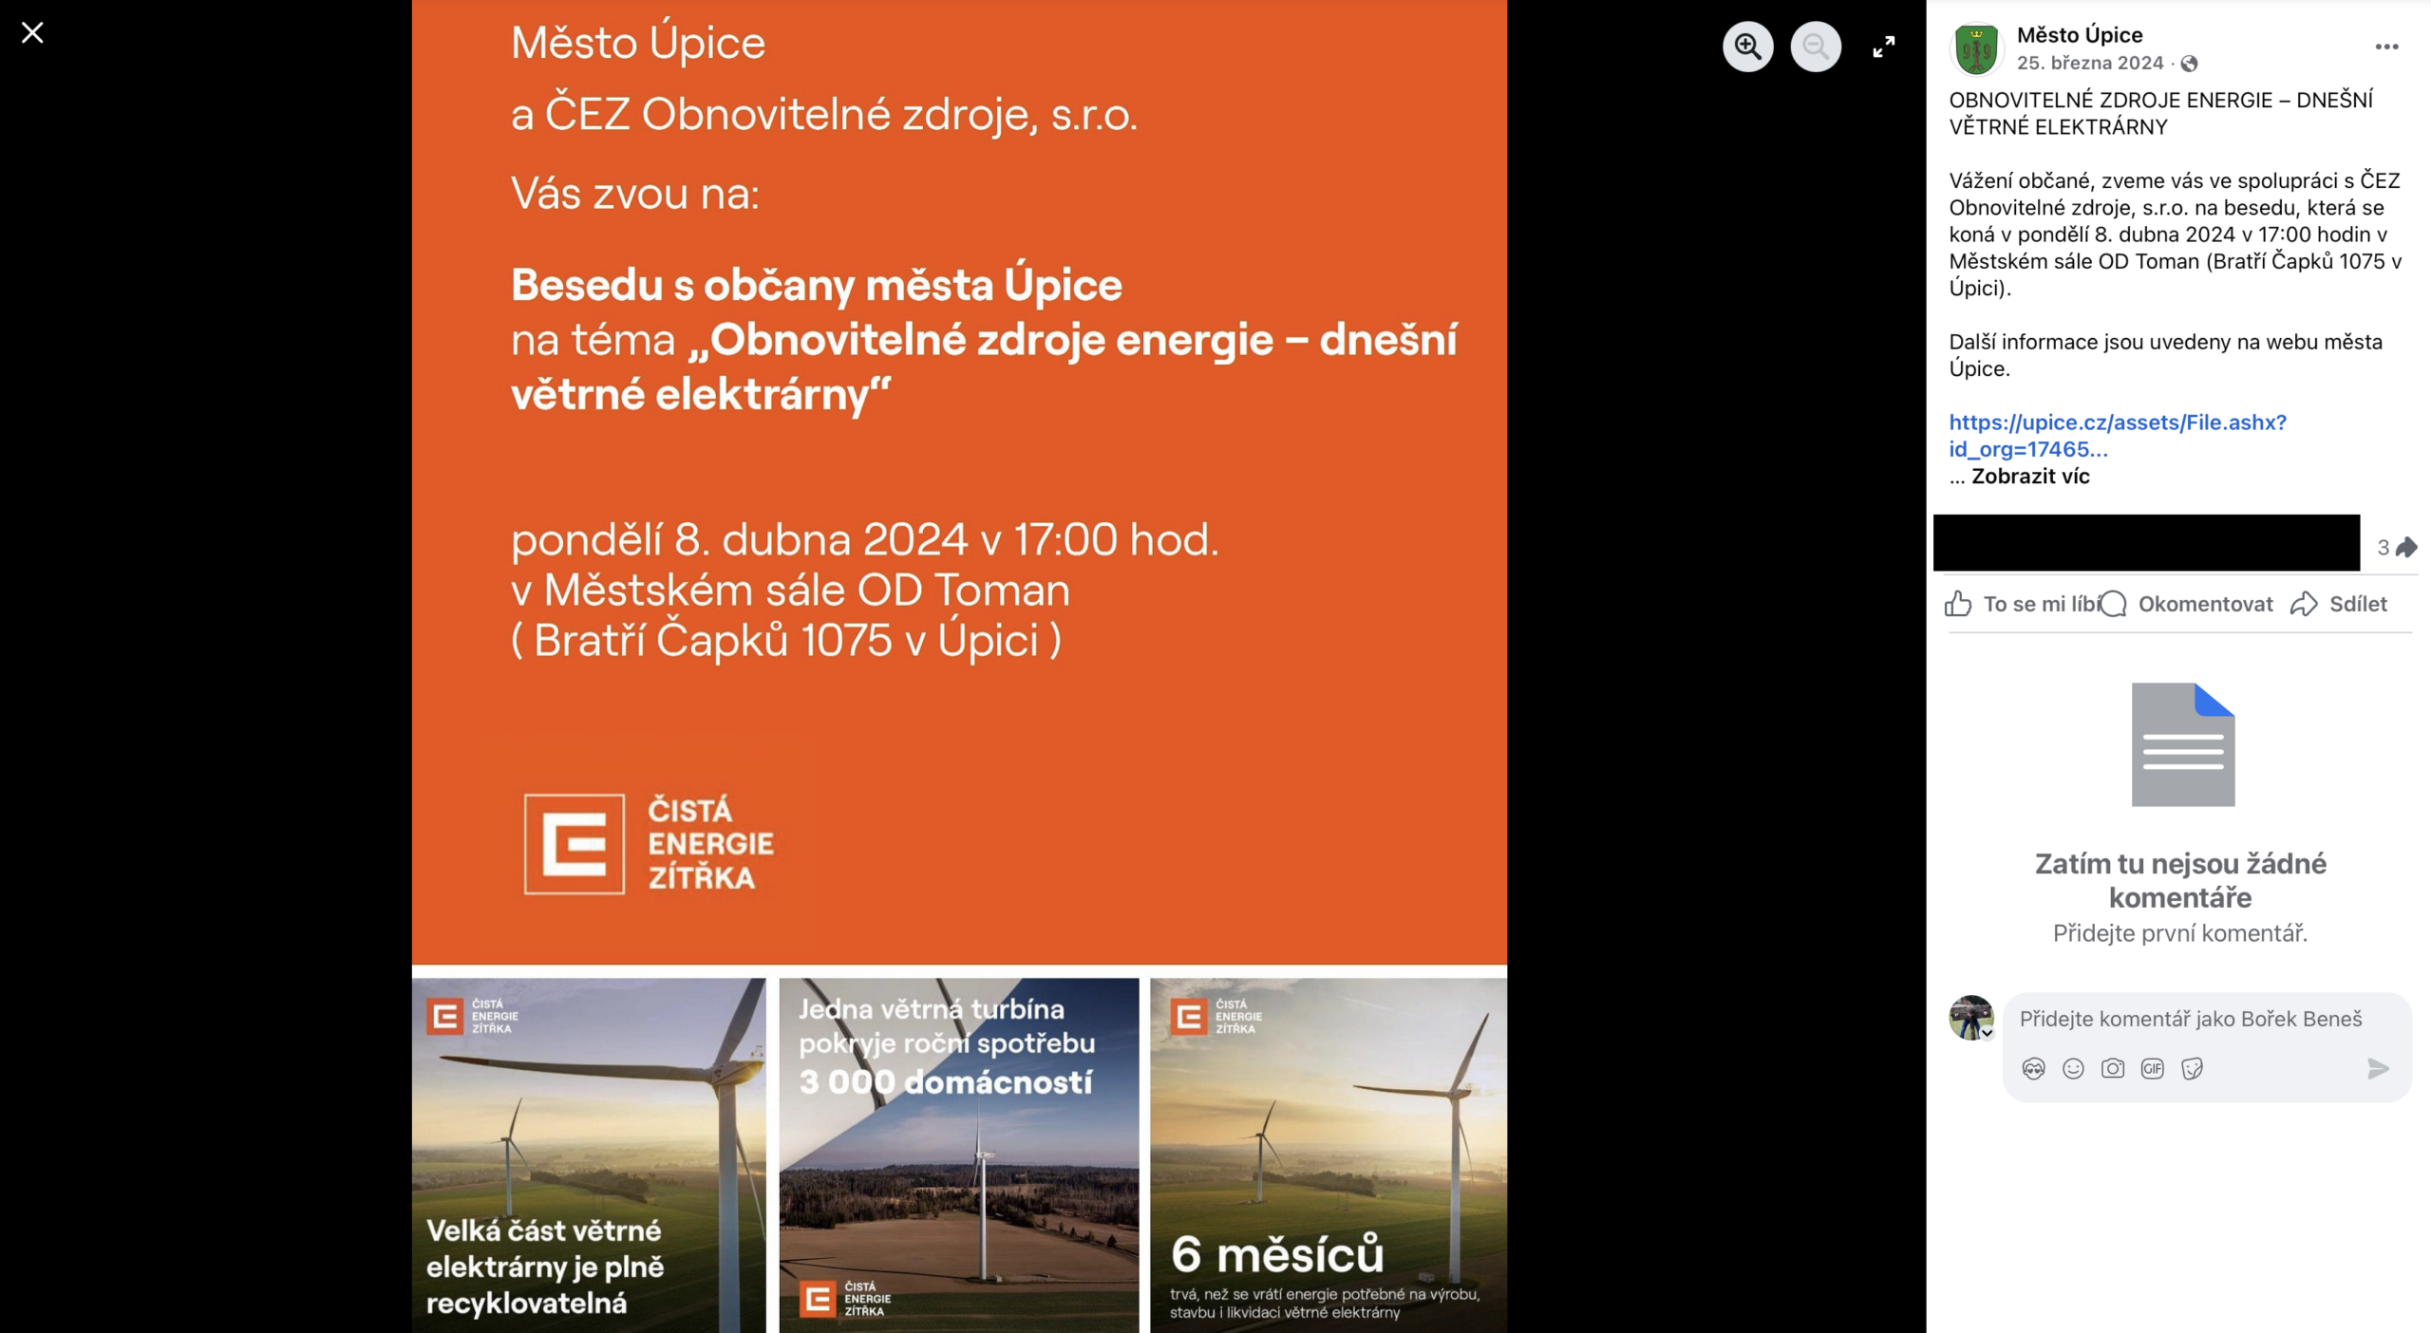Insert an emoji in the comment
This screenshot has height=1333, width=2431.
coord(2073,1069)
